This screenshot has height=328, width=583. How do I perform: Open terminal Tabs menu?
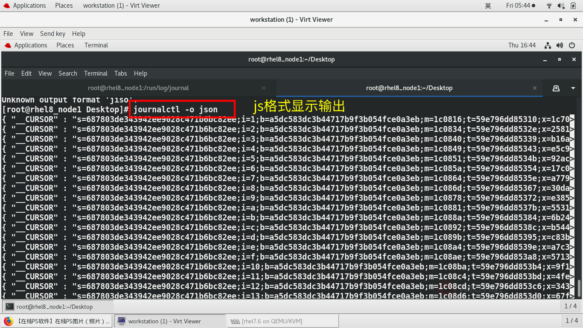[x=121, y=73]
